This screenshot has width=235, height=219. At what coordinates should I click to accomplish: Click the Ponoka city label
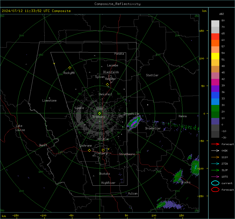point(119,54)
